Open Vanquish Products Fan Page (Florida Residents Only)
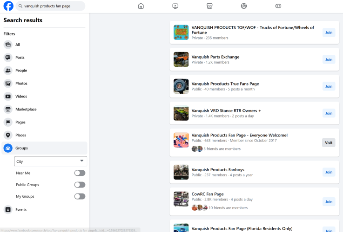Screen dimensions: 343x232 [x=242, y=228]
